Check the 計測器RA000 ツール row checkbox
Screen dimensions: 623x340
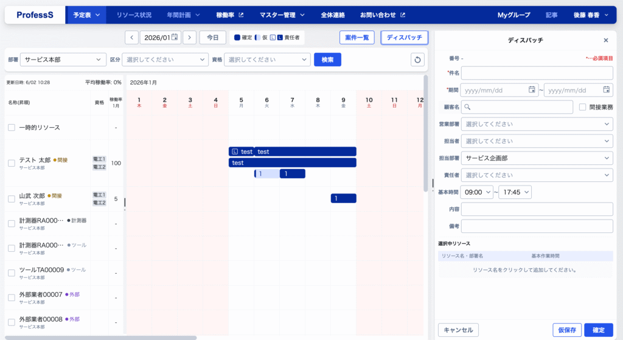coord(12,248)
